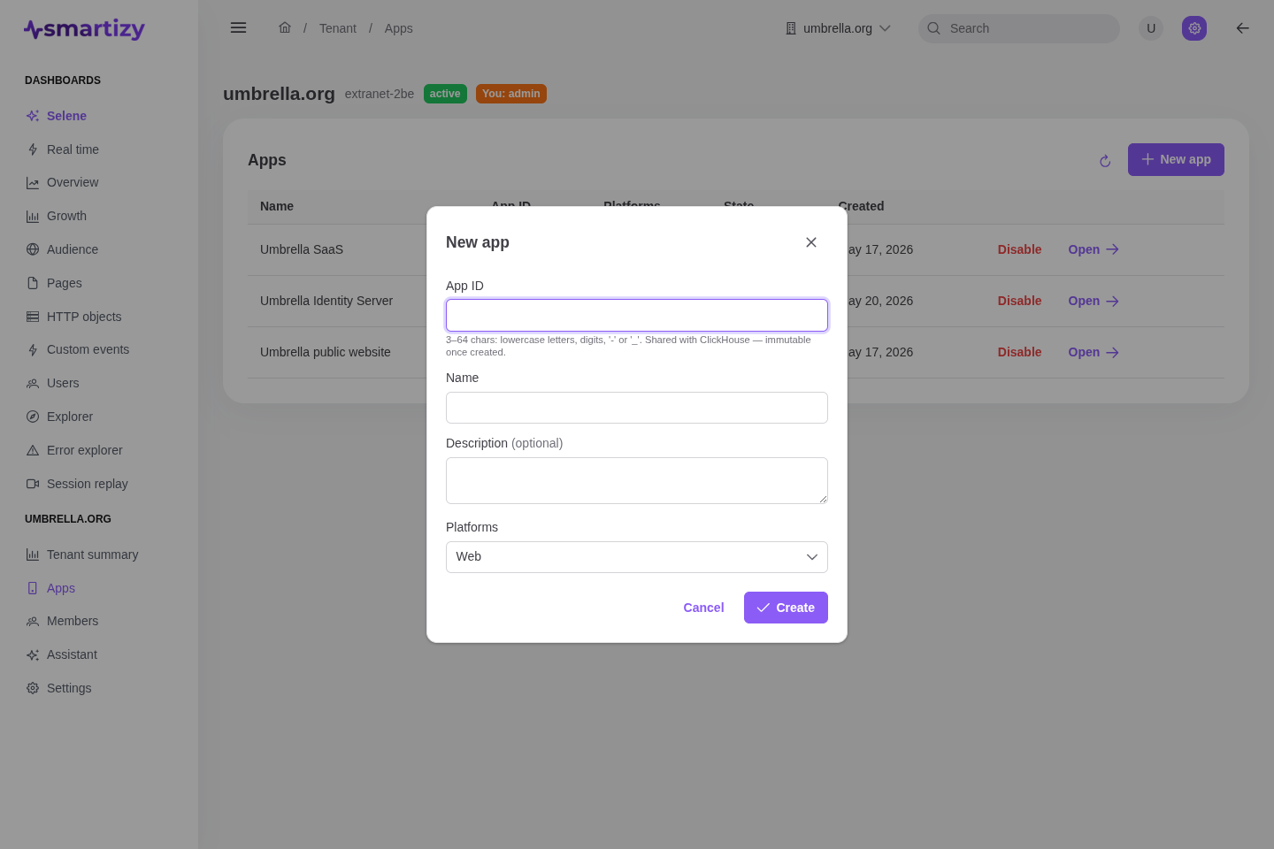Toggle the hamburger sidebar menu
The width and height of the screenshot is (1274, 849).
click(x=238, y=27)
